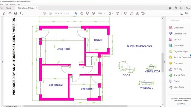Click the share link pen icon
The width and height of the screenshot is (191, 107).
(181, 13)
